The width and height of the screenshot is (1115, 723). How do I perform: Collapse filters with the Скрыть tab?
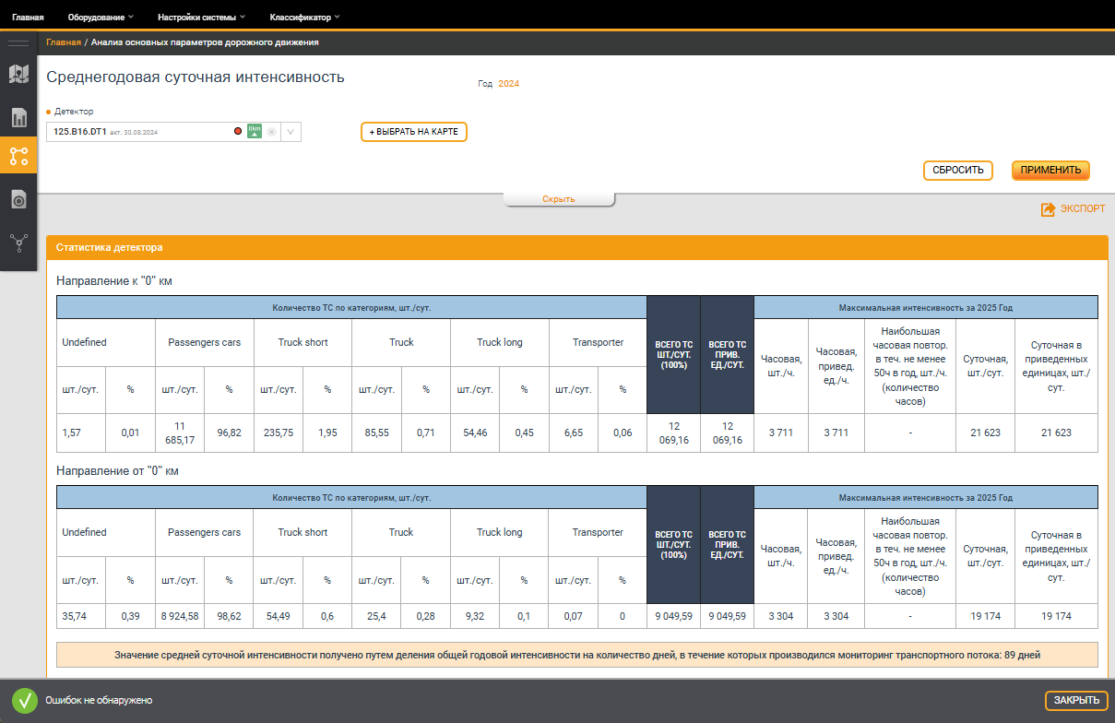(559, 199)
